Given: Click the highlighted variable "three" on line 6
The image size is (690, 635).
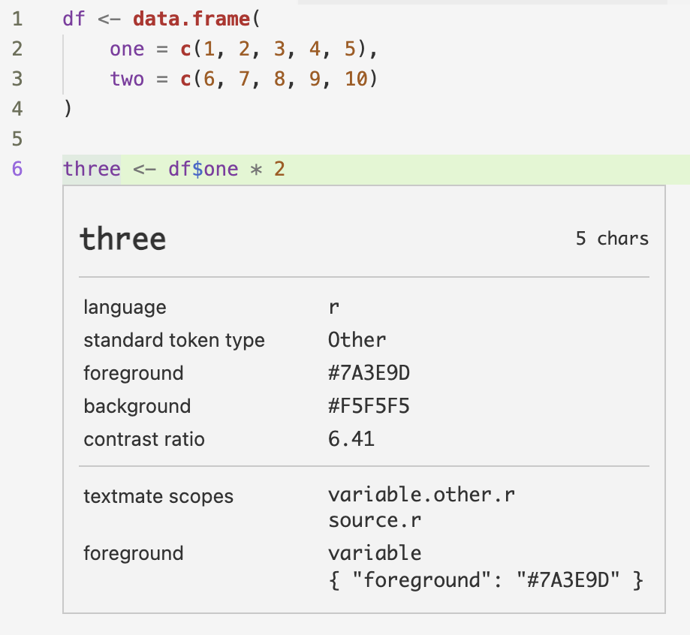Looking at the screenshot, I should pos(91,169).
